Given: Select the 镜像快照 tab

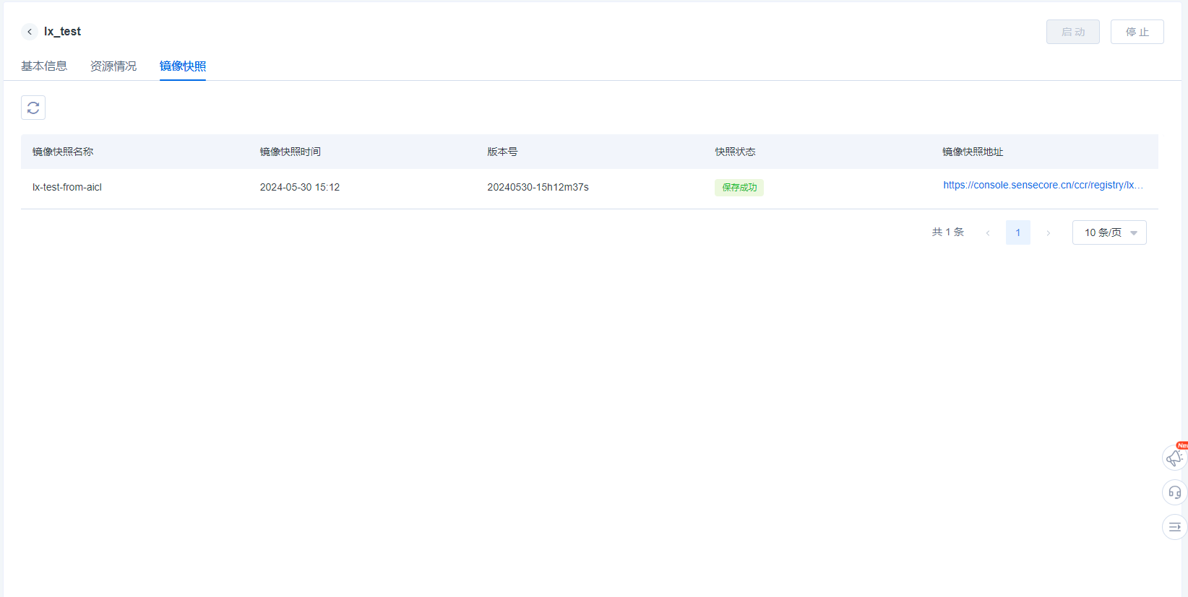Looking at the screenshot, I should [x=183, y=66].
